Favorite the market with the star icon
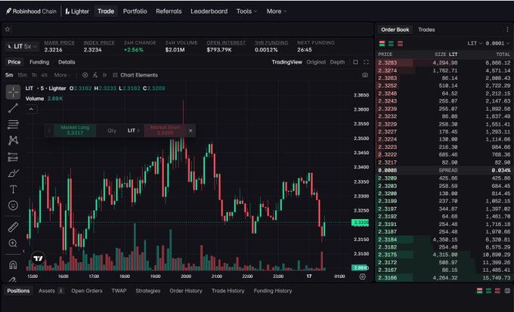 point(8,29)
